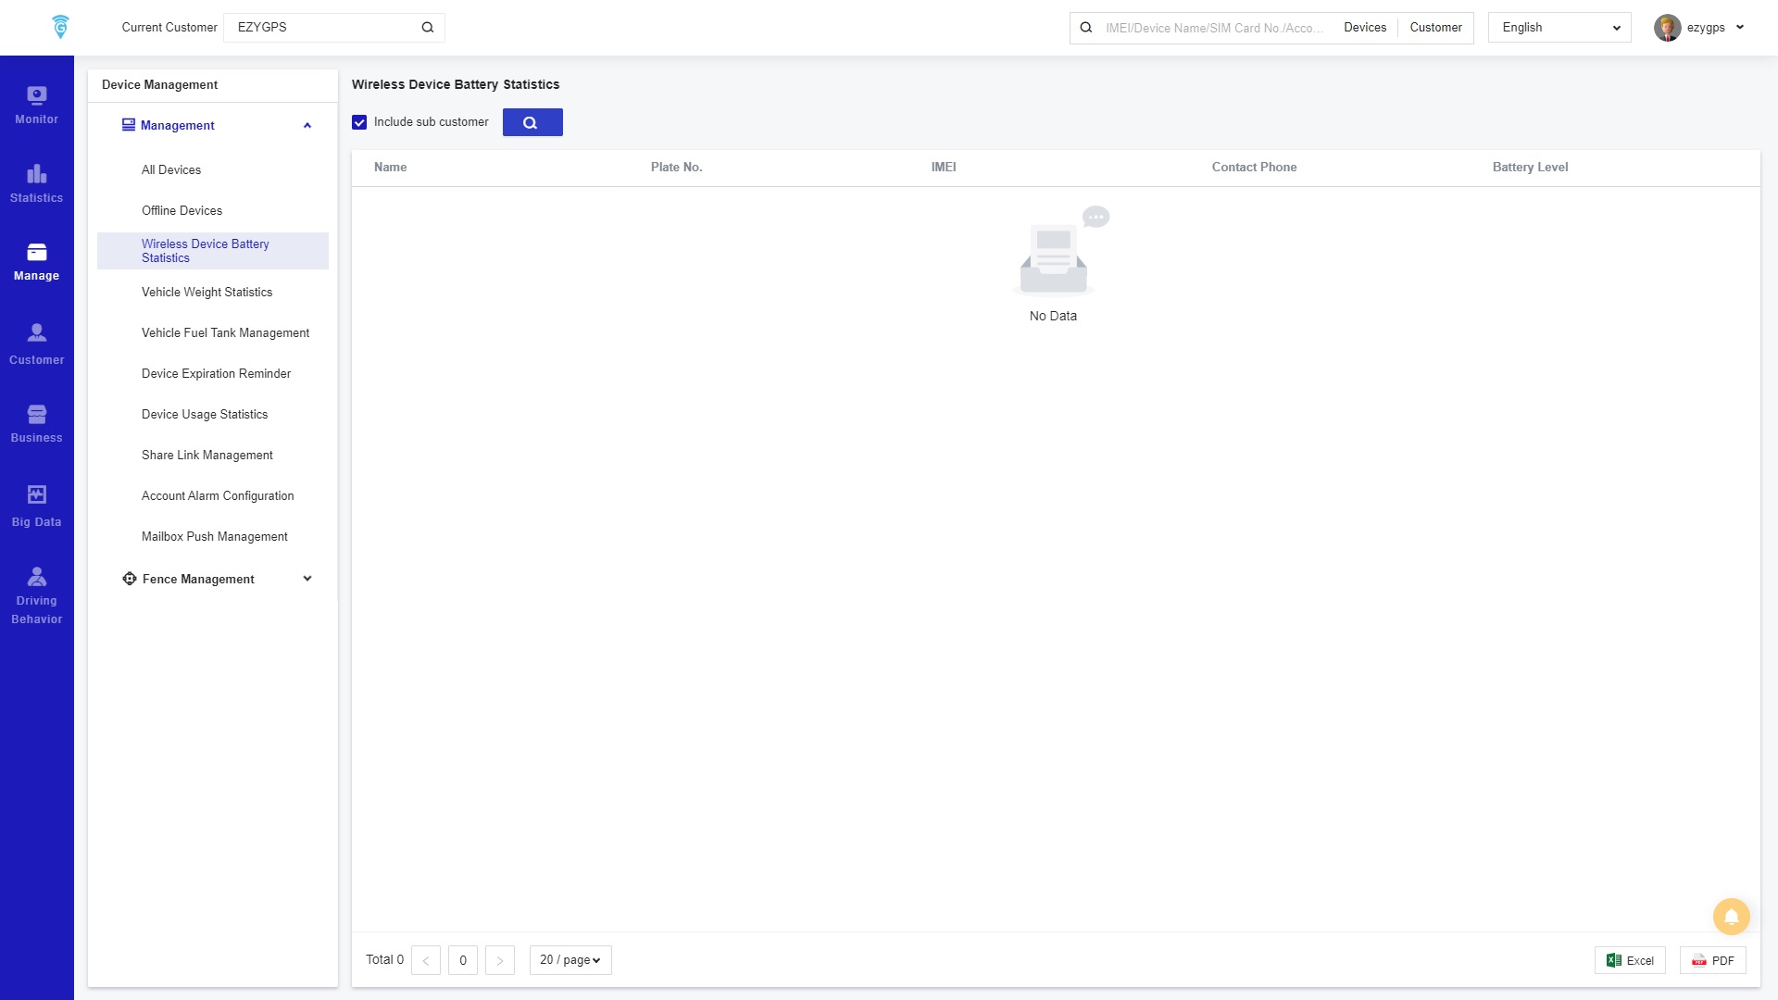Click the IMEI/Device Name search field
Image resolution: width=1778 pixels, height=1000 pixels.
1213,28
